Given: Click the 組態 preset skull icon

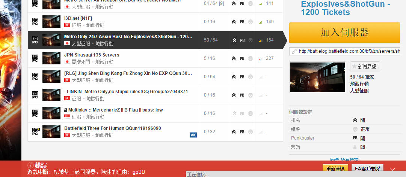Looking at the screenshot, I should (x=355, y=129).
